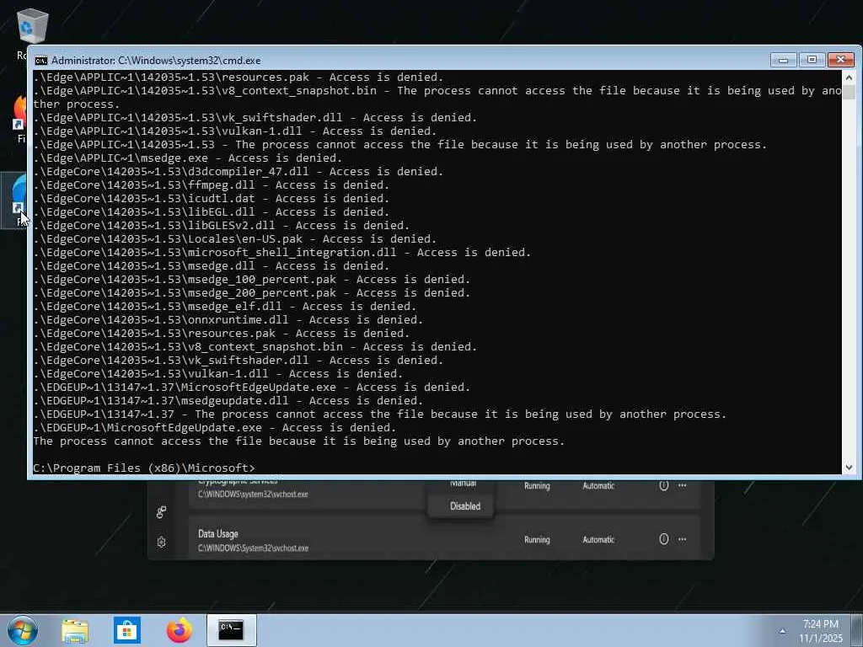Click the d3dcompiler_47.dll output line
This screenshot has height=647, width=863.
(239, 172)
